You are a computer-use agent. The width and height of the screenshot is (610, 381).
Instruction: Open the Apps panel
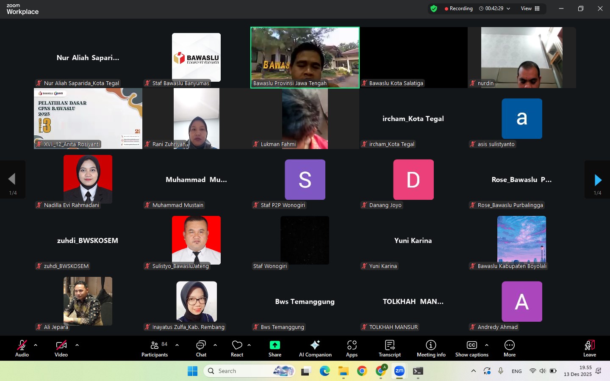(352, 349)
